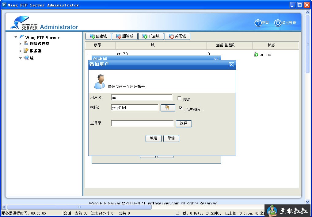Click the 创建域 (create domain) button

(x=98, y=36)
